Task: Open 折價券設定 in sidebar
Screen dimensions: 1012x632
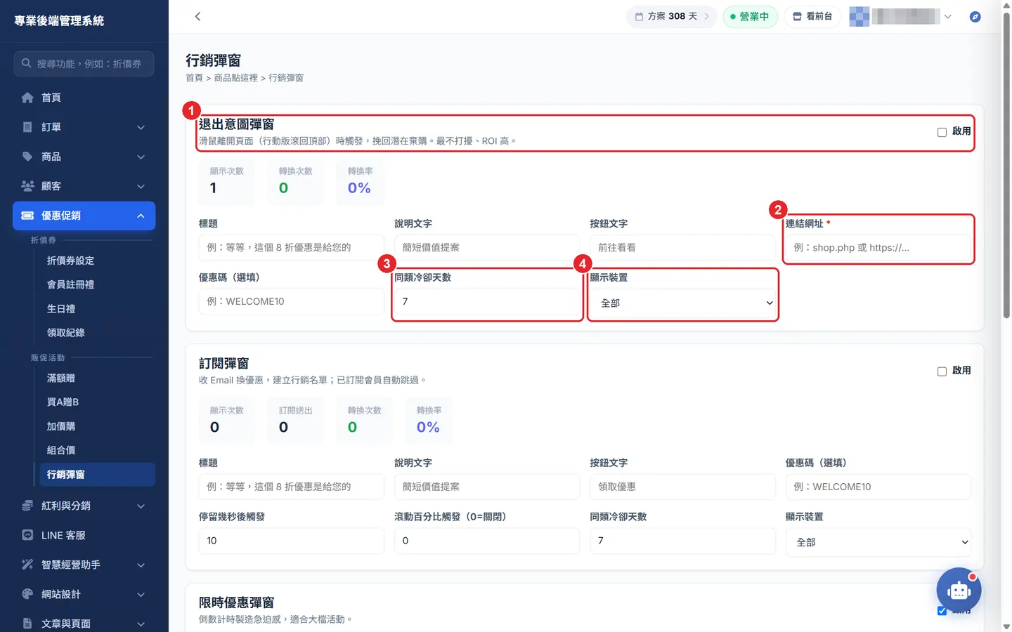Action: tap(70, 261)
